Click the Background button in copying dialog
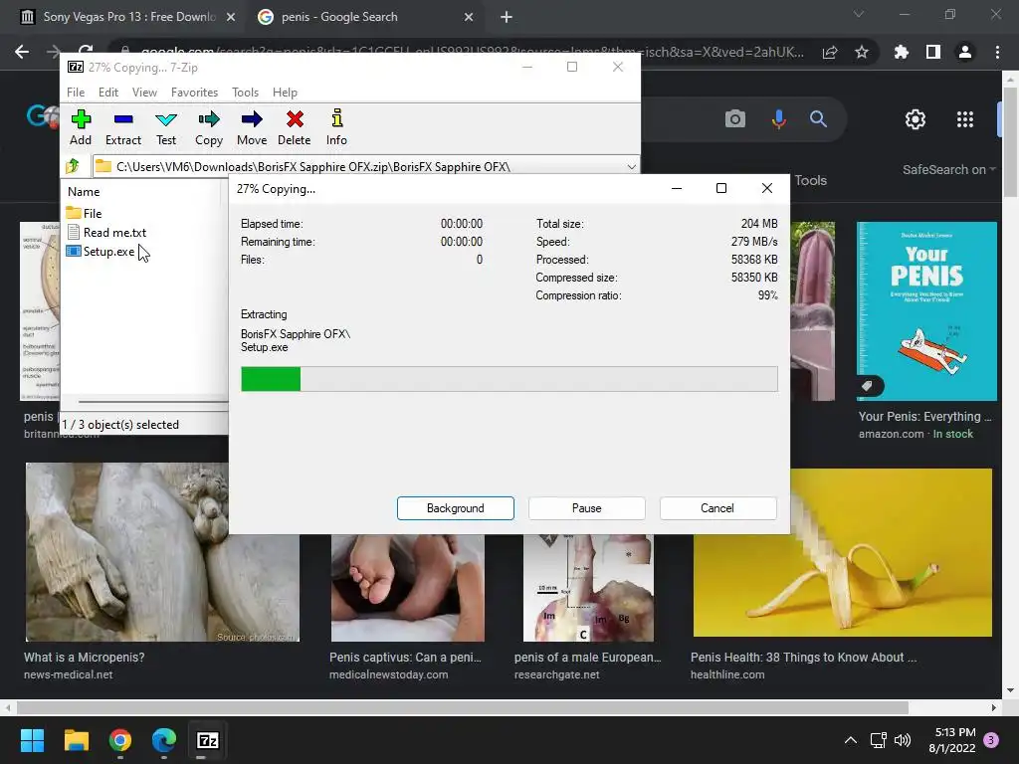Screen dimensions: 1019x764 (456, 508)
